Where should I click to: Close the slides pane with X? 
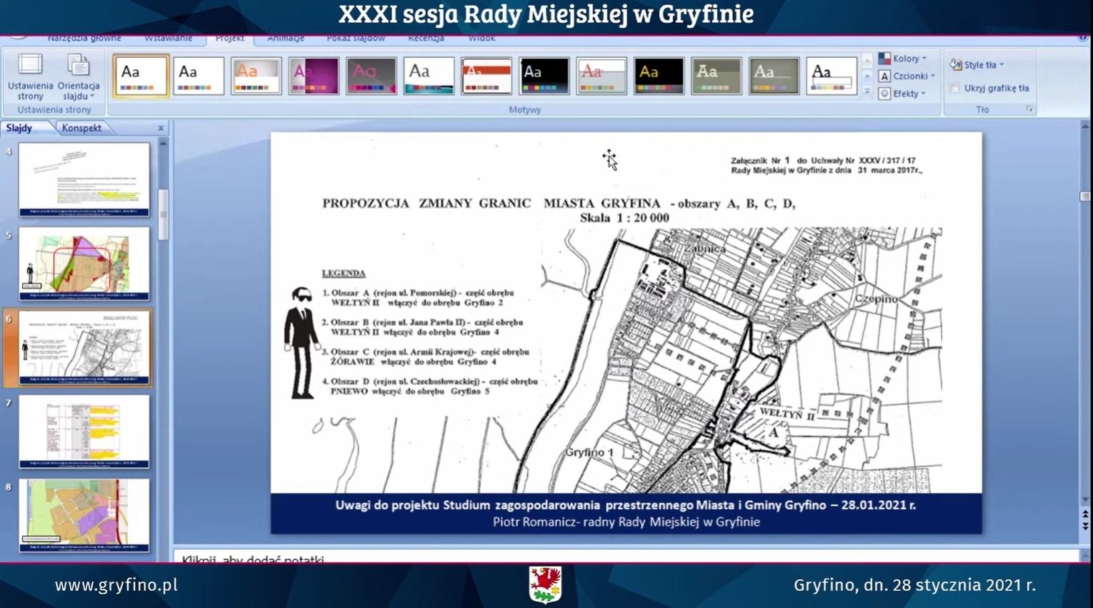pos(161,128)
